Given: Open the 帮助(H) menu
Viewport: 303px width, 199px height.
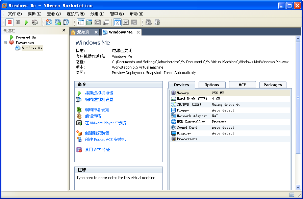Looking at the screenshot, I should click(136, 14).
